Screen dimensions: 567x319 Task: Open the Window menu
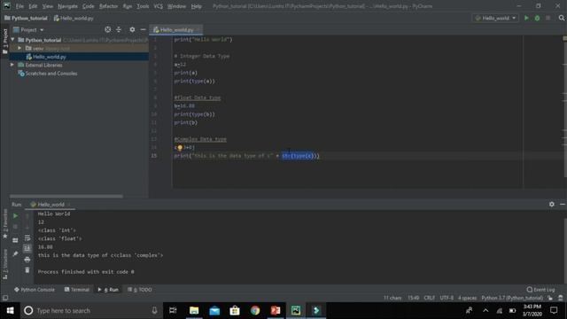[x=176, y=6]
